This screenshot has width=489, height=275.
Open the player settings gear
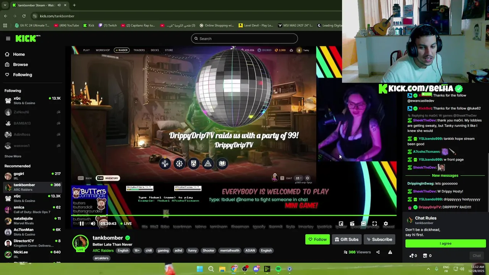(x=386, y=223)
